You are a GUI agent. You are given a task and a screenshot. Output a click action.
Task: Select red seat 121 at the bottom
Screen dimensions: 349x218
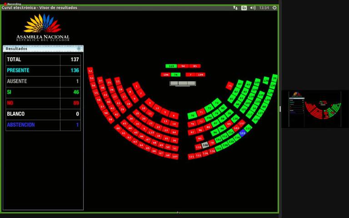point(191,157)
